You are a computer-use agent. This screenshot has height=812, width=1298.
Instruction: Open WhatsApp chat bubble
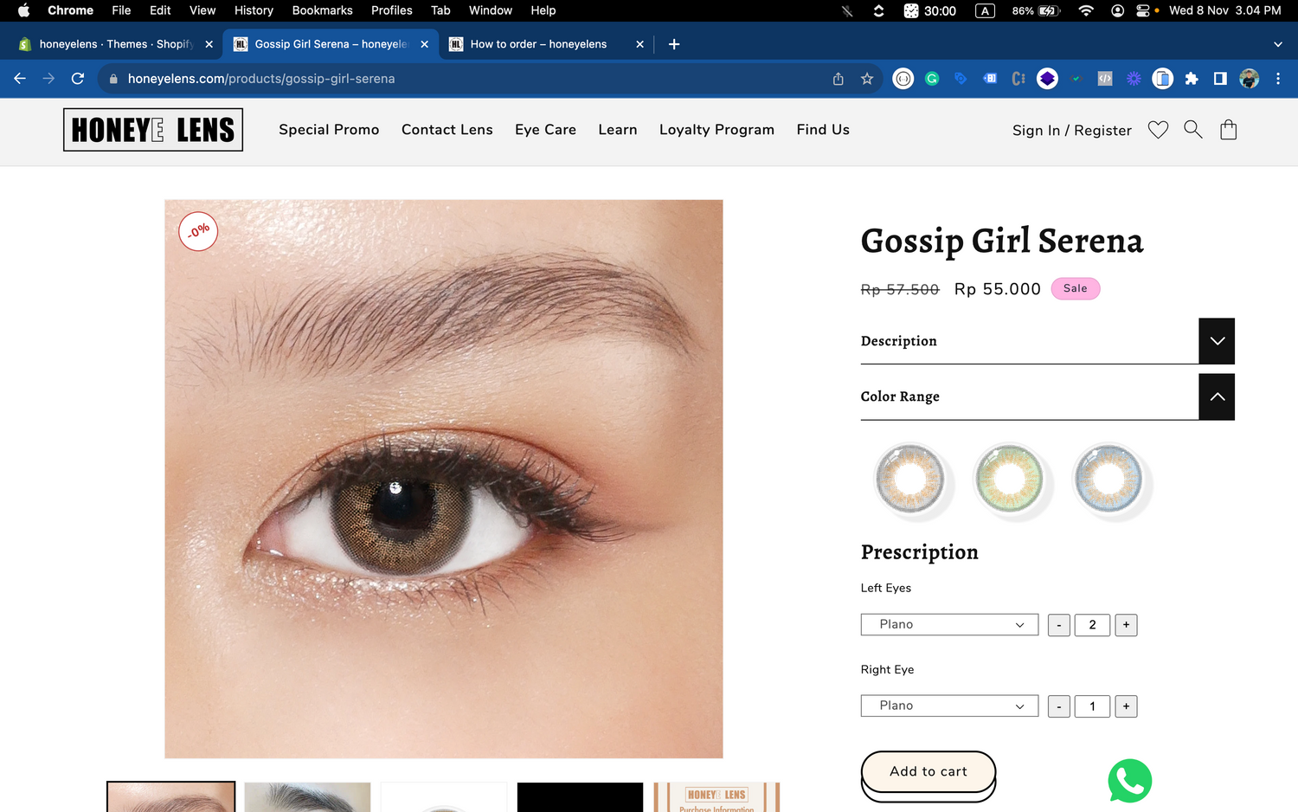1129,780
